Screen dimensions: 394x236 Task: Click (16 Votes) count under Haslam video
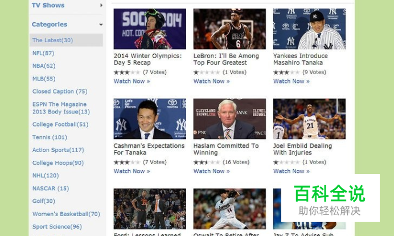pyautogui.click(x=236, y=162)
